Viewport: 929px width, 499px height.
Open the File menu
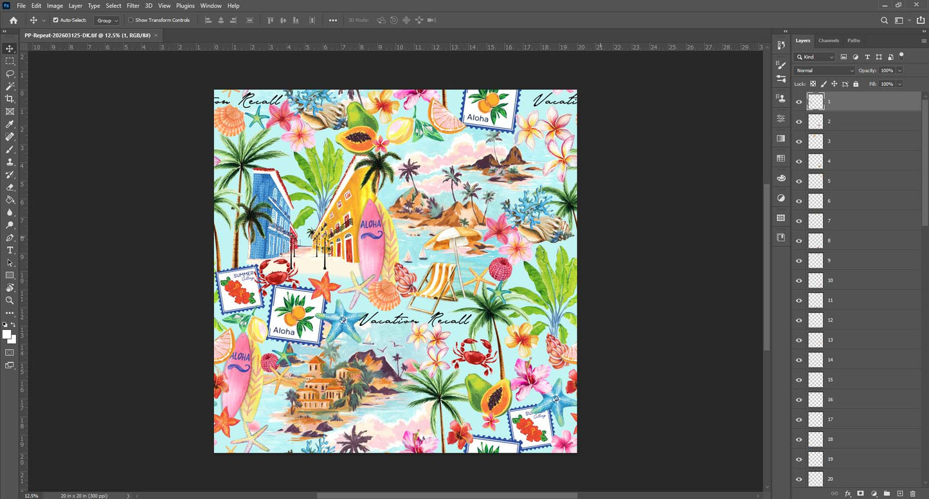click(21, 6)
